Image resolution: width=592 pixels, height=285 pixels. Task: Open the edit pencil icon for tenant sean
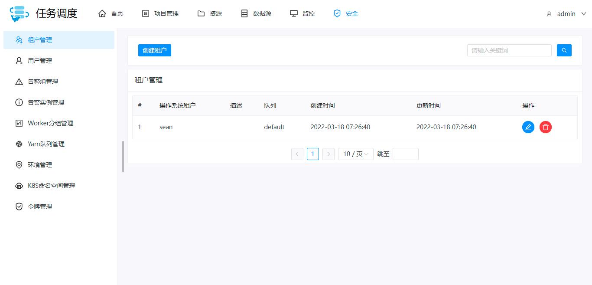(x=528, y=127)
